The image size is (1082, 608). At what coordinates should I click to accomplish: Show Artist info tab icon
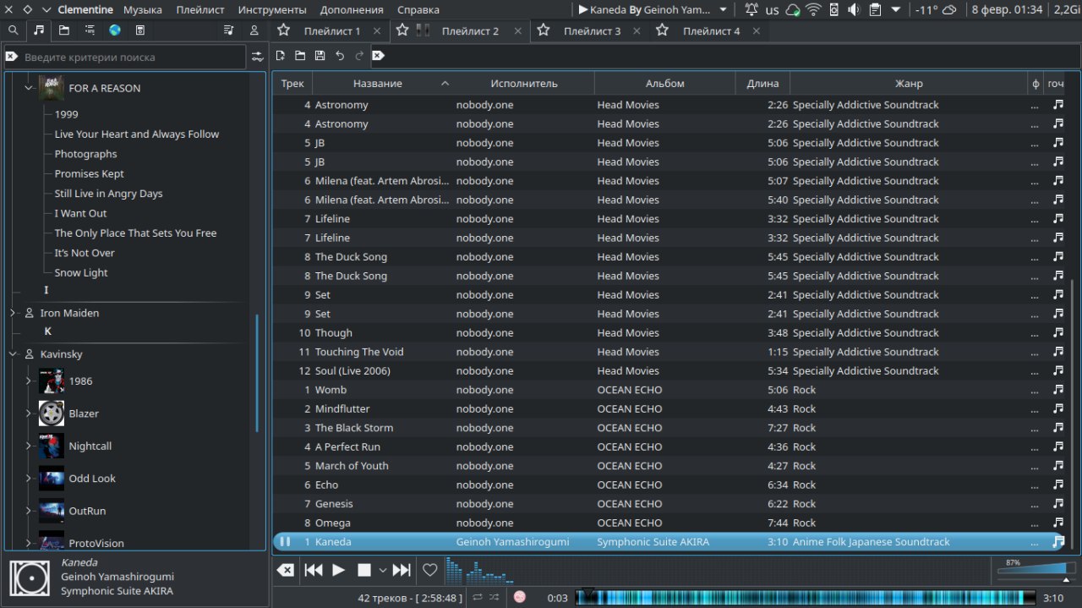[254, 30]
